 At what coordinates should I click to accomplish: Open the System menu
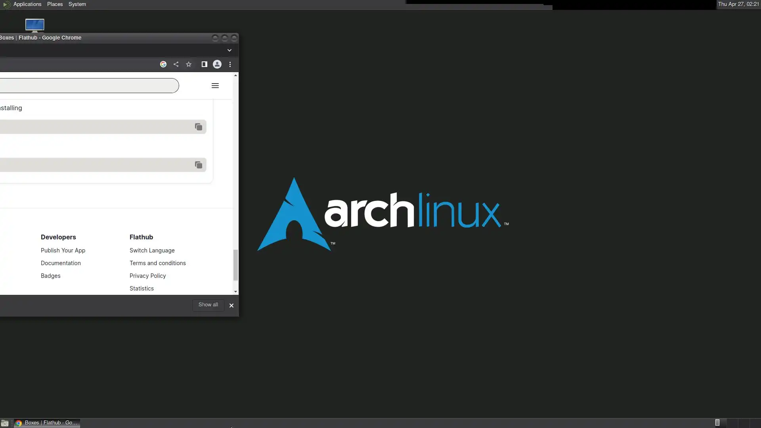[77, 4]
